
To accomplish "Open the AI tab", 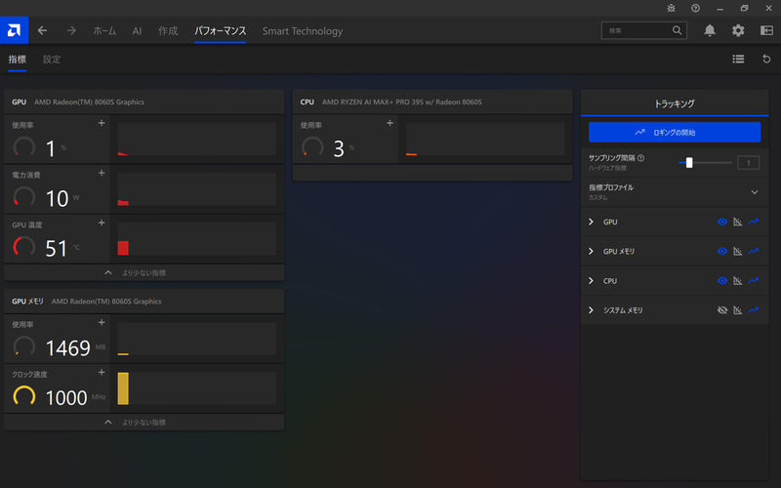I will [x=137, y=31].
